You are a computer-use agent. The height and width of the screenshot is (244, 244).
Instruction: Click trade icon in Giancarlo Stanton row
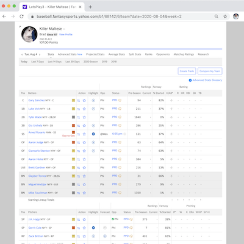79,151
